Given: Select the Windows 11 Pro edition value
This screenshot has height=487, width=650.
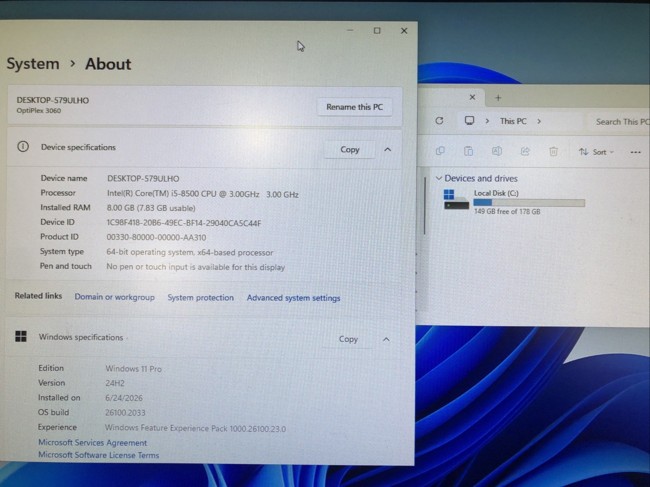Looking at the screenshot, I should pos(133,368).
